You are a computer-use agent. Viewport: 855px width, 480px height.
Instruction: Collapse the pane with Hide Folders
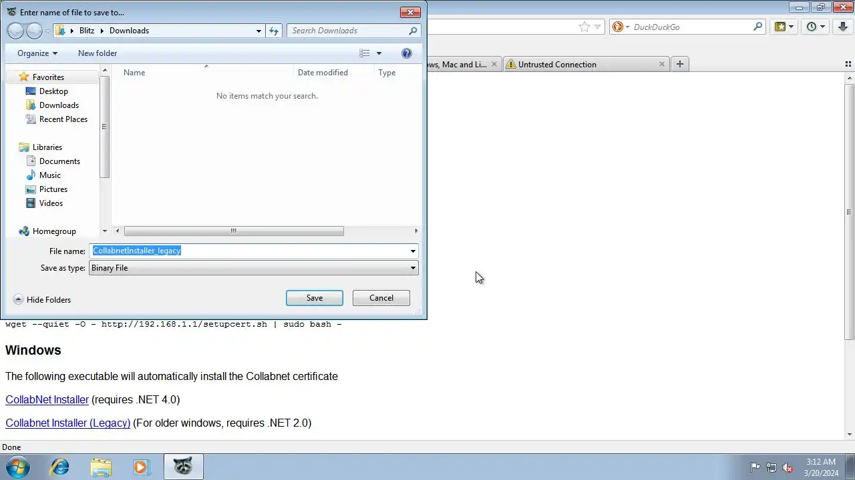click(42, 300)
